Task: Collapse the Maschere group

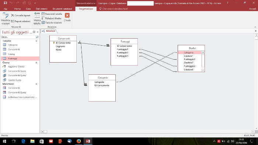Action: coord(36,84)
